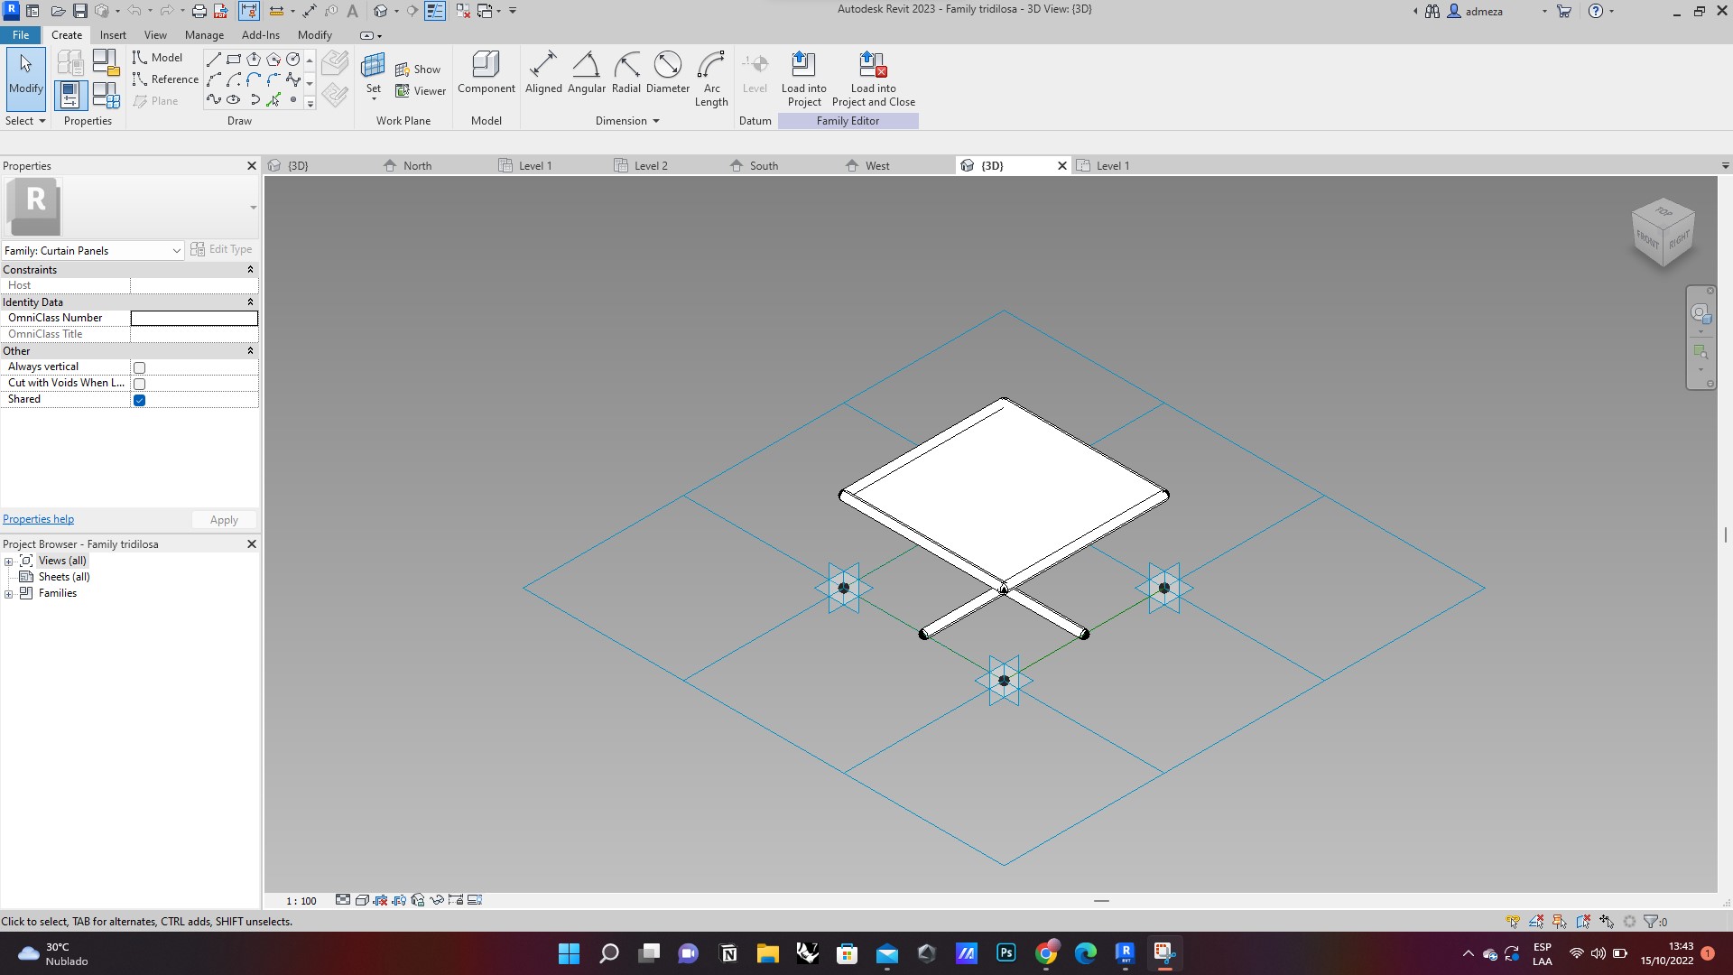Enable Cut with Voids When Loaded
This screenshot has width=1733, height=975.
point(140,384)
